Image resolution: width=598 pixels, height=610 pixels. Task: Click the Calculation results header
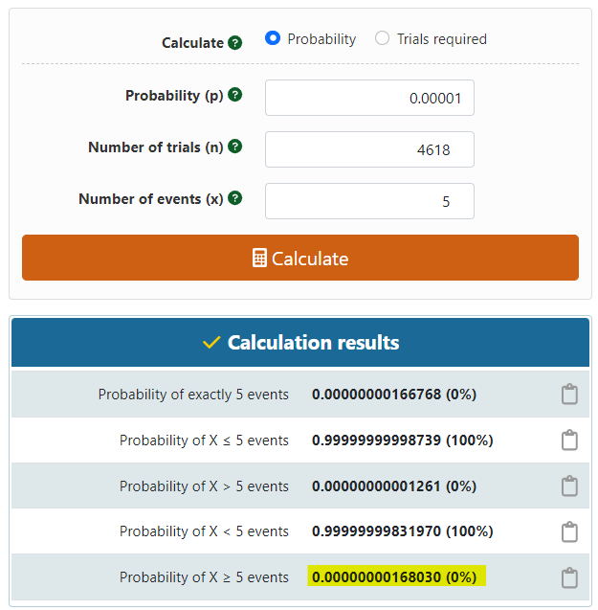coord(300,343)
